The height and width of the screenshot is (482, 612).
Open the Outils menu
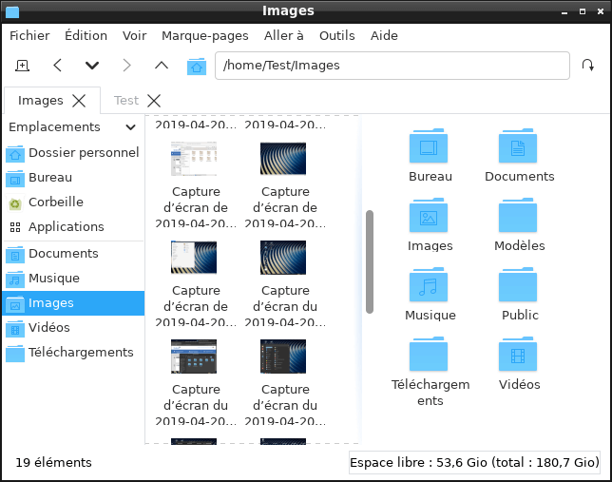pyautogui.click(x=337, y=35)
